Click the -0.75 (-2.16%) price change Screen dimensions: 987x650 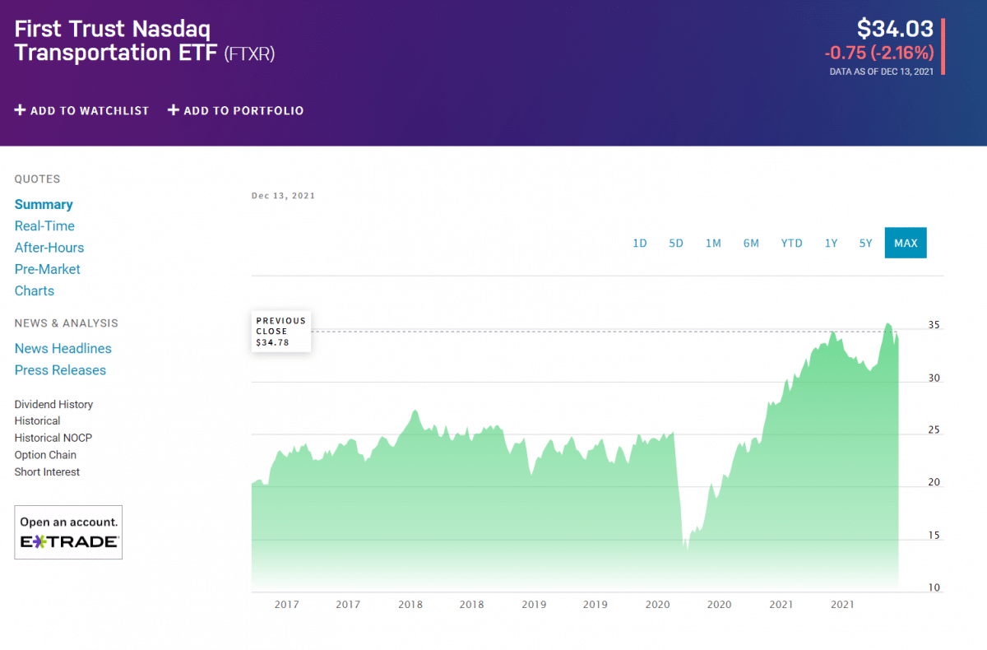coord(879,53)
